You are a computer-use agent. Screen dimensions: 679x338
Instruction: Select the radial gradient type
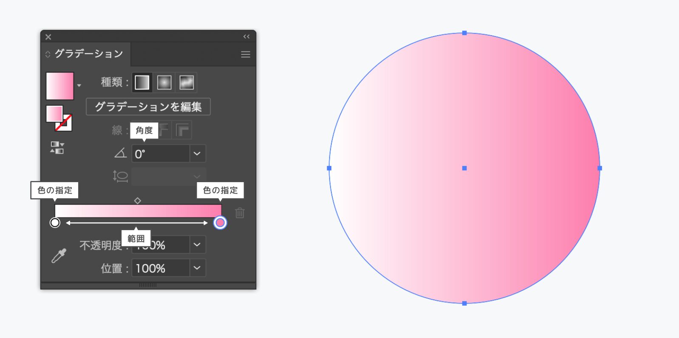[164, 82]
